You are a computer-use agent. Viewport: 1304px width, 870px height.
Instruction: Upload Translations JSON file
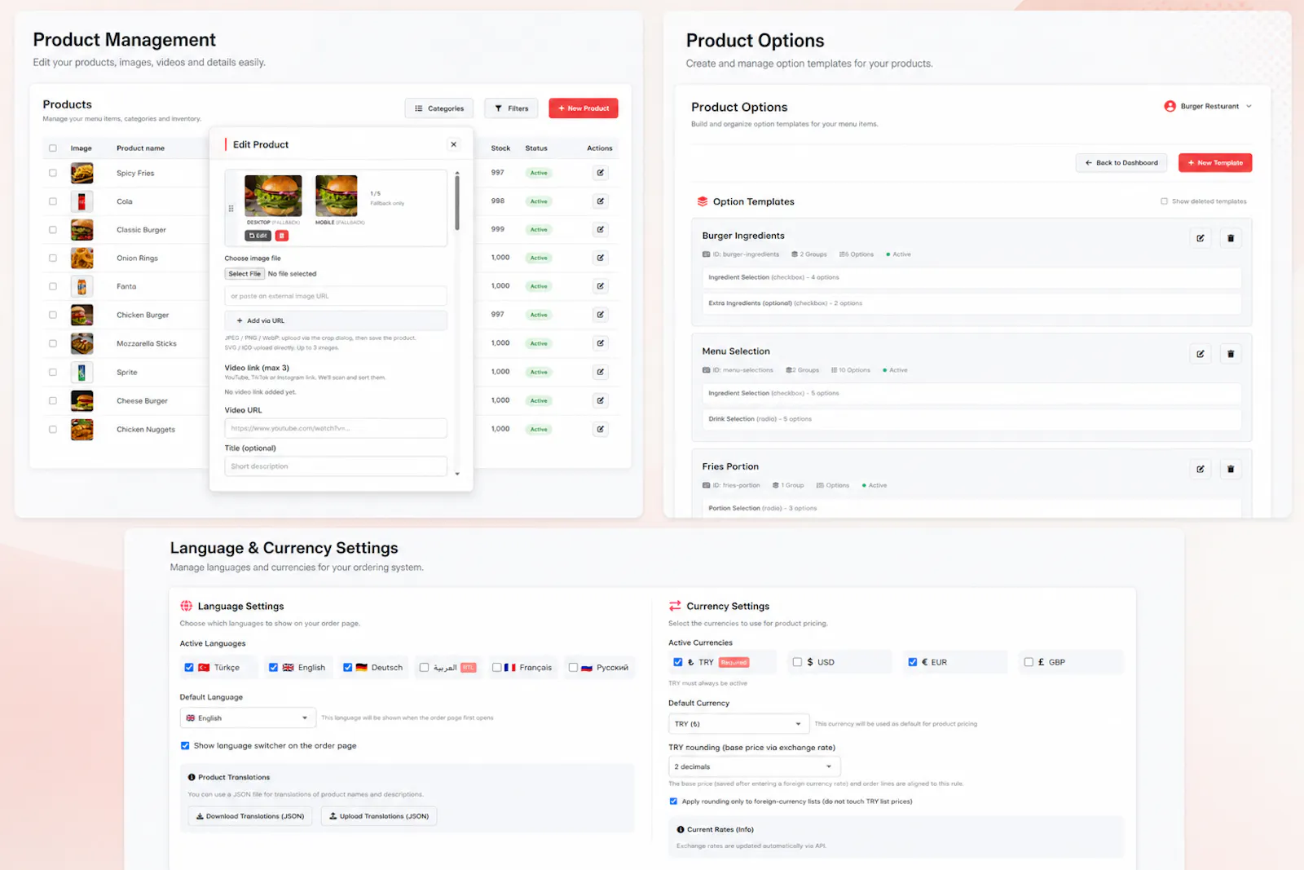379,816
